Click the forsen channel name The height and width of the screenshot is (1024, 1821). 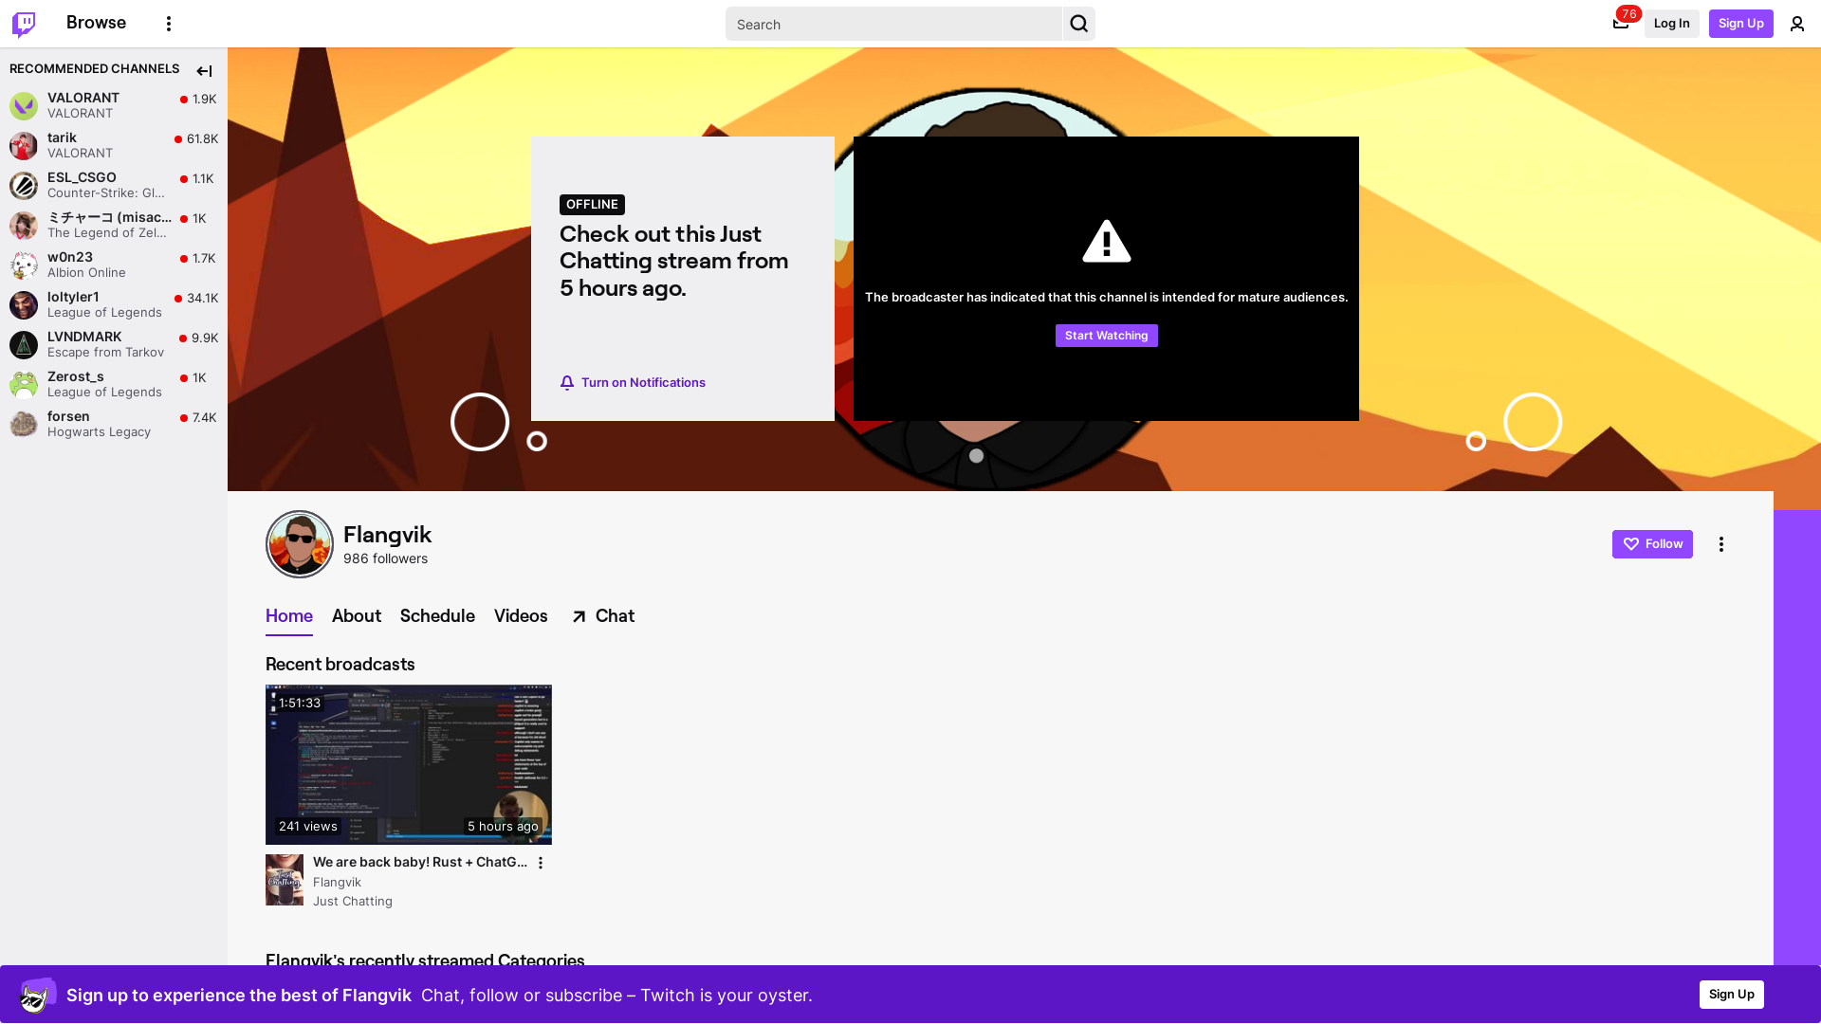(x=68, y=416)
